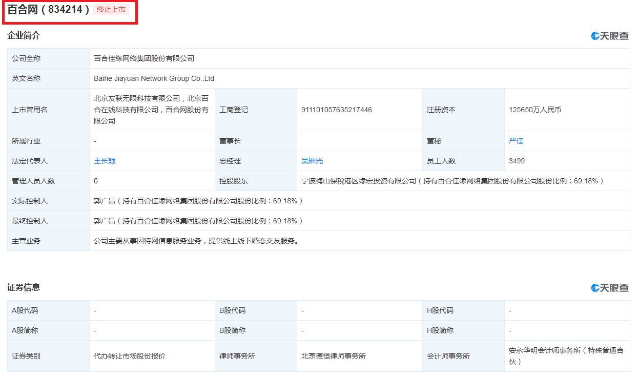Click the 终止上市 status badge

[x=111, y=9]
